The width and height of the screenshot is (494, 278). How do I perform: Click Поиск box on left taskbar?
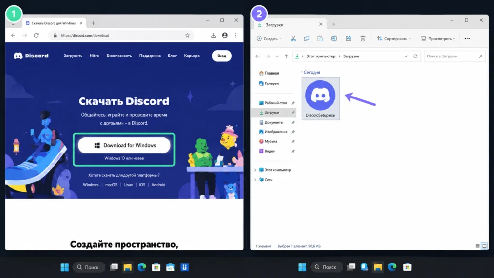[89, 267]
